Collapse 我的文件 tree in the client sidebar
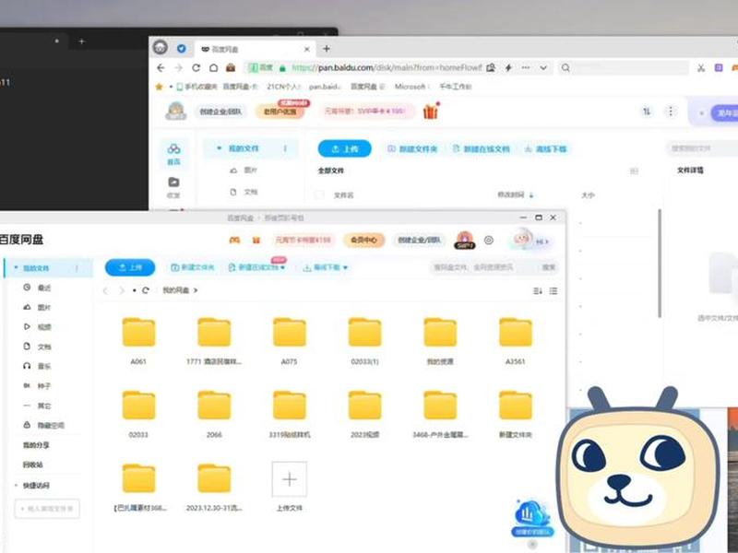Viewport: 738px width, 553px height. [16, 268]
